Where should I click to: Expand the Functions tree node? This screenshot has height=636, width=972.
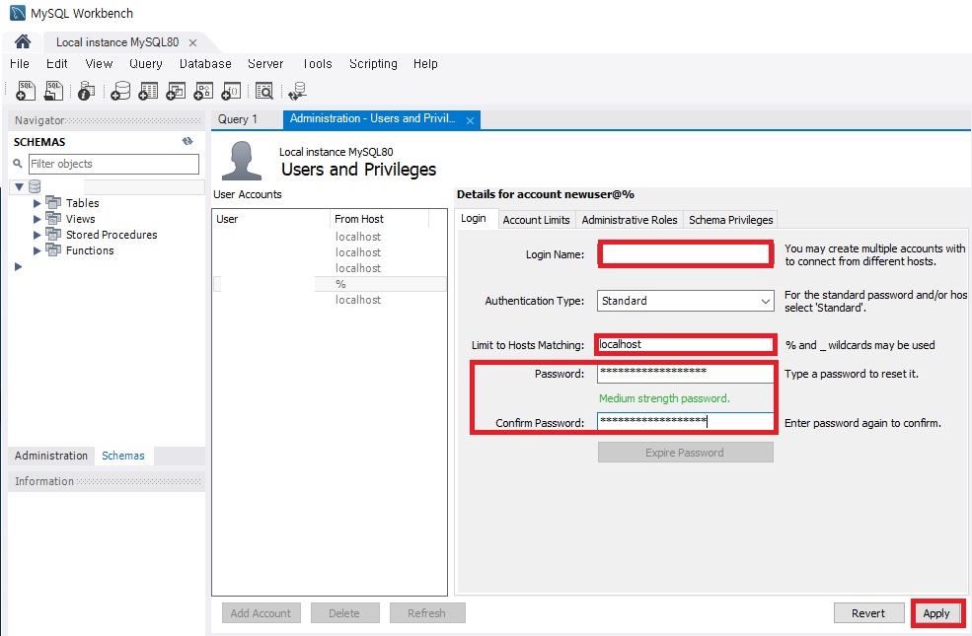37,250
